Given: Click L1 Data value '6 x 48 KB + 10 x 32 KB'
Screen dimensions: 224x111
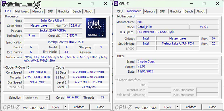Looking at the screenshot, I should click(88, 72).
